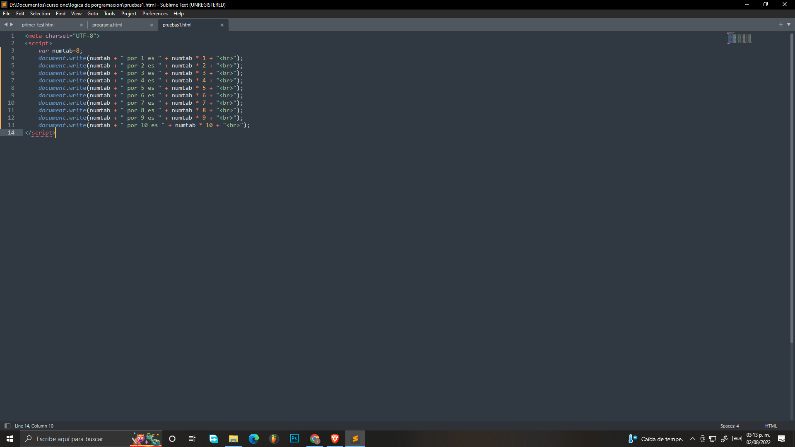Toggle the side bar panel switcher icon

point(7,426)
